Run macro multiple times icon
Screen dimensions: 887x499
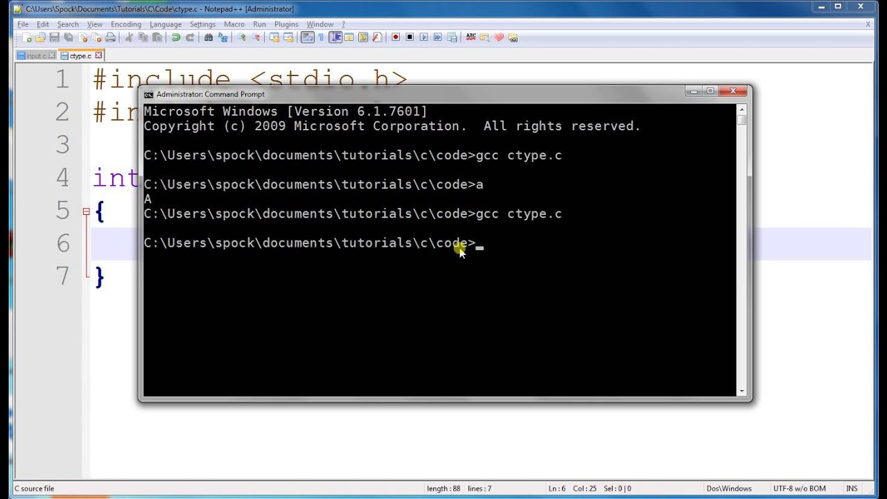(437, 37)
